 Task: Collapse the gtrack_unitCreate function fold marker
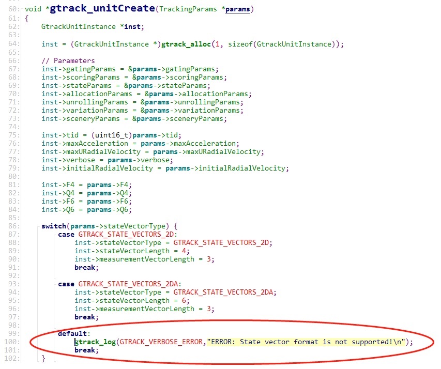pos(21,9)
